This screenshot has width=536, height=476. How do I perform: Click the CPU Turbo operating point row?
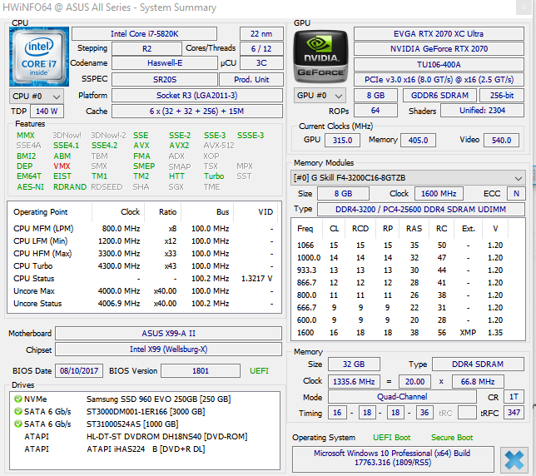click(143, 265)
